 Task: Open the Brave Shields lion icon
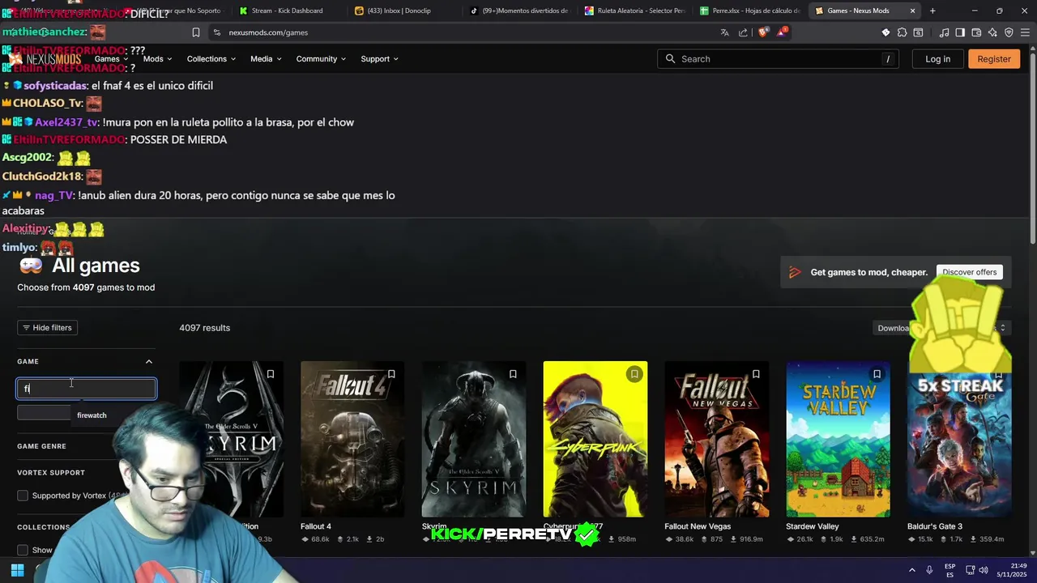point(763,32)
